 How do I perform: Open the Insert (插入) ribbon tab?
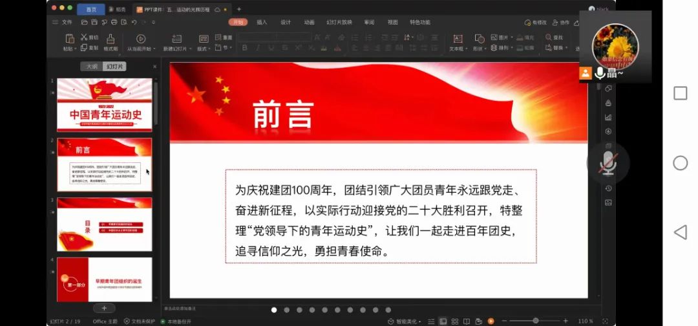pyautogui.click(x=262, y=22)
